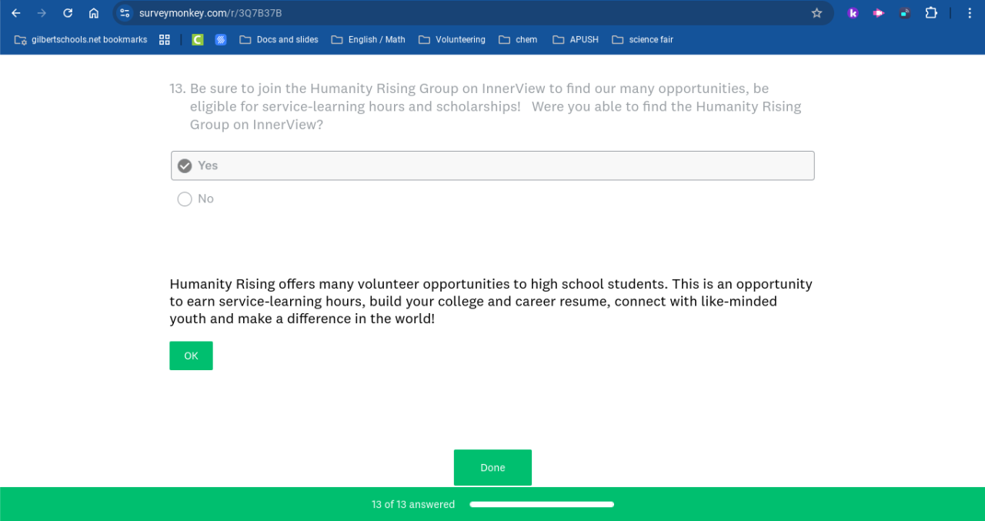The width and height of the screenshot is (985, 521).
Task: Submit the survey with Done
Action: [x=492, y=467]
